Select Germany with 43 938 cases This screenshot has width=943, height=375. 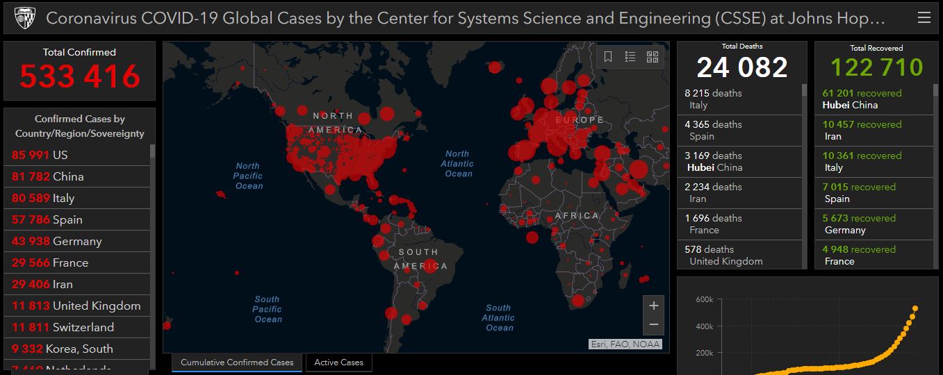77,241
